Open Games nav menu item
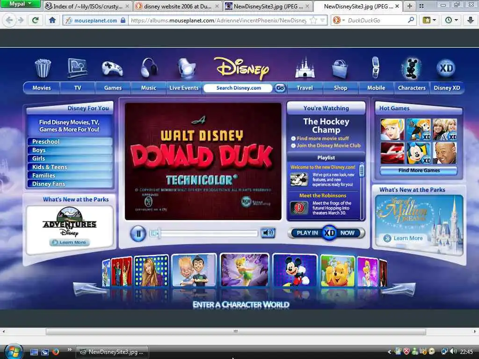Viewport: 479px width, 359px height. click(113, 88)
